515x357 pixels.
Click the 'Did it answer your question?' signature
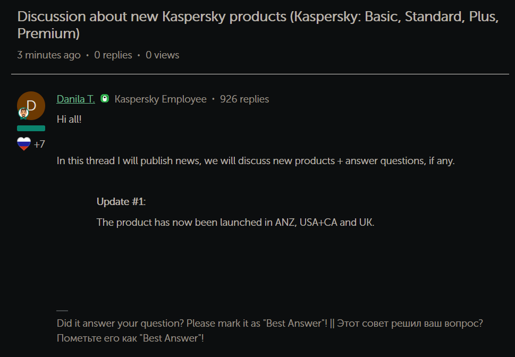tap(192, 324)
